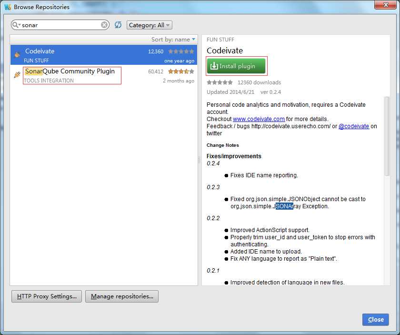Reload the plugin list
Image resolution: width=400 pixels, height=335 pixels.
pyautogui.click(x=118, y=25)
